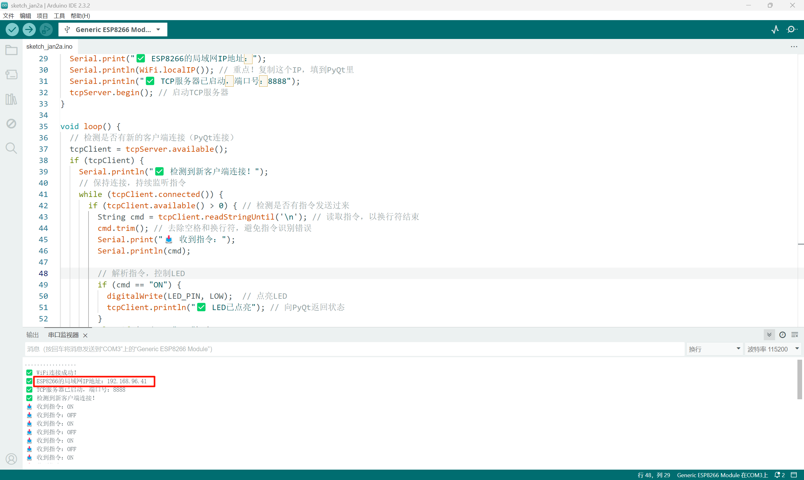This screenshot has height=480, width=804.
Task: Open the Boards Manager sidebar icon
Action: pos(11,75)
